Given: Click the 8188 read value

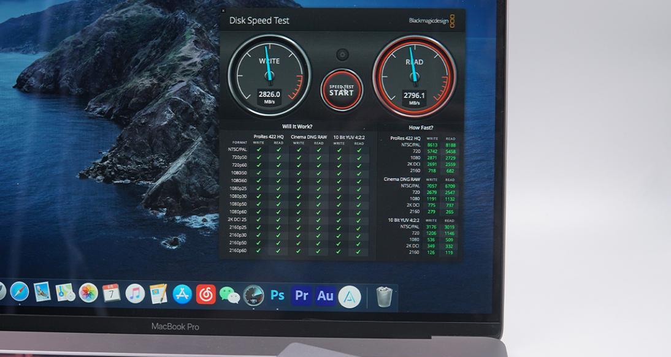Looking at the screenshot, I should point(450,145).
